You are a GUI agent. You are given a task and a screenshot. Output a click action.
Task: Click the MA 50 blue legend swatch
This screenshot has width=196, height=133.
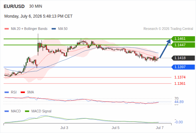(54, 29)
